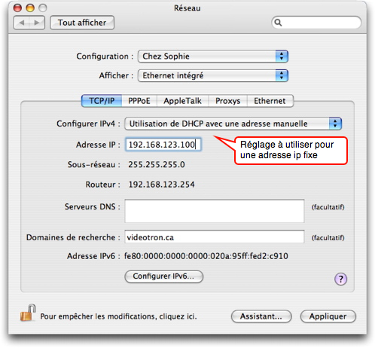Expand the Configurer IPv4 dropdown
Viewport: 375px width, 348px height.
[233, 124]
